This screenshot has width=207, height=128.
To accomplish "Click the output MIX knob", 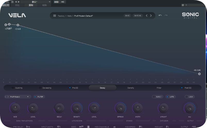I will click(189, 108).
